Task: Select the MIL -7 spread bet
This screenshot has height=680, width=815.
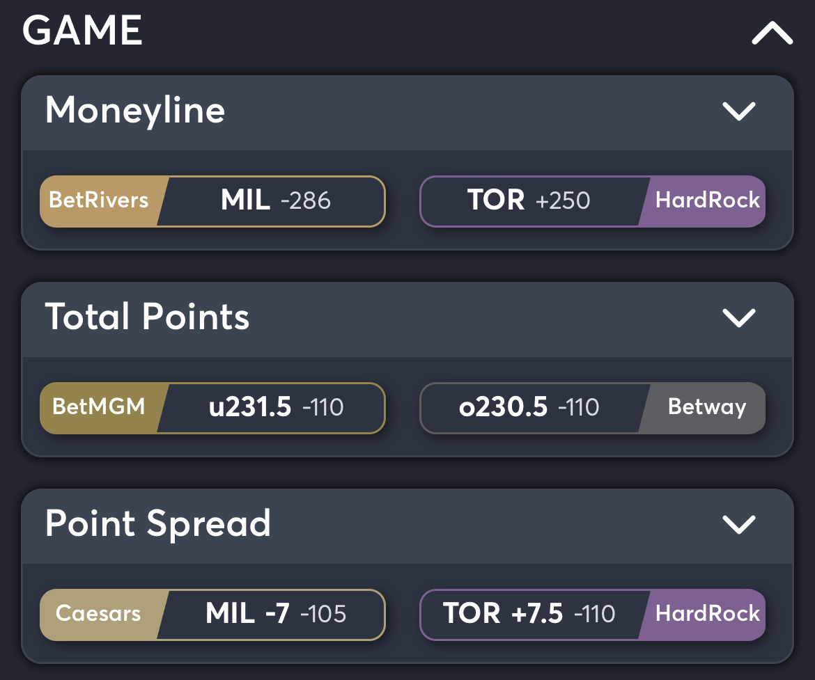Action: pos(272,615)
